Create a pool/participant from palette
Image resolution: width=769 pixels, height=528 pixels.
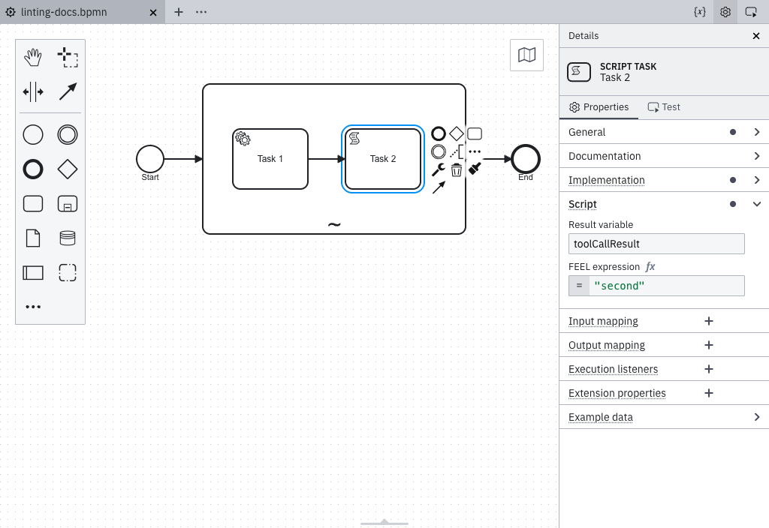(33, 273)
